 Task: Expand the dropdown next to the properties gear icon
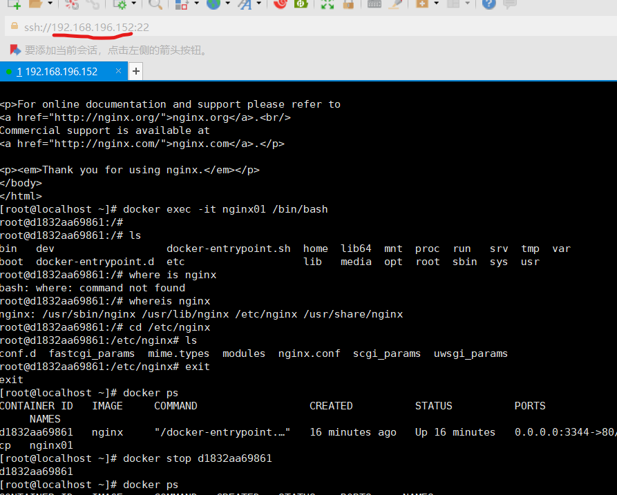(x=134, y=3)
